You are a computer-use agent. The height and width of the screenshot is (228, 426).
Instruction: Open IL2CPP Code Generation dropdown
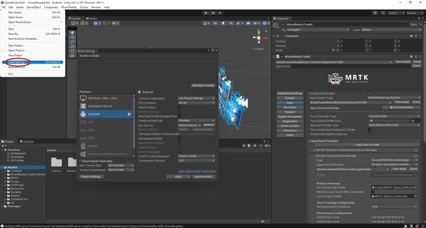click(x=196, y=156)
